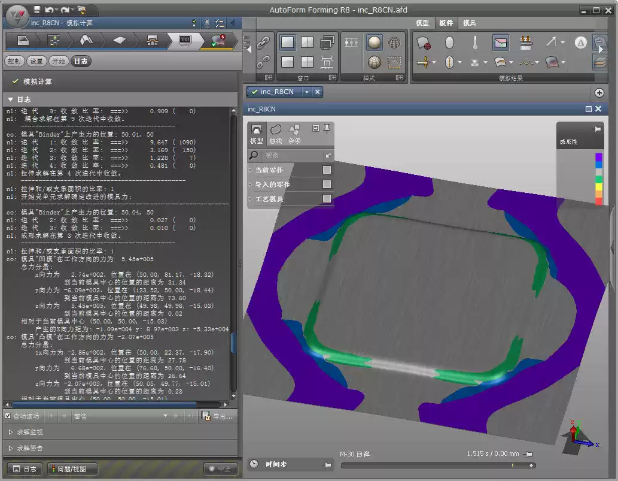Click the thermometer temperature result icon
This screenshot has height=481, width=618.
pyautogui.click(x=476, y=43)
